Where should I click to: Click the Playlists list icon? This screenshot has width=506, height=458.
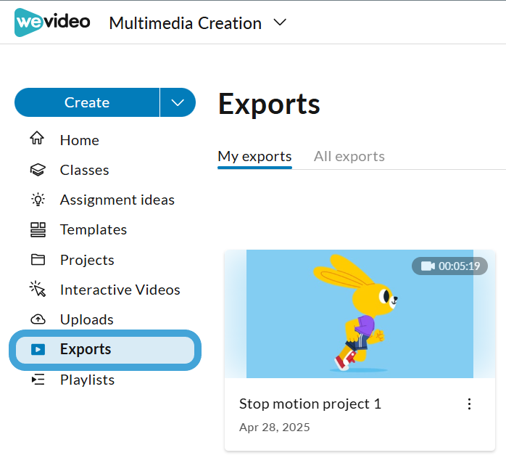[38, 380]
